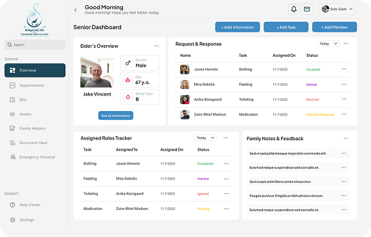Image resolution: width=371 pixels, height=237 pixels.
Task: Select Family Helpers in sidebar menu
Action: point(32,129)
